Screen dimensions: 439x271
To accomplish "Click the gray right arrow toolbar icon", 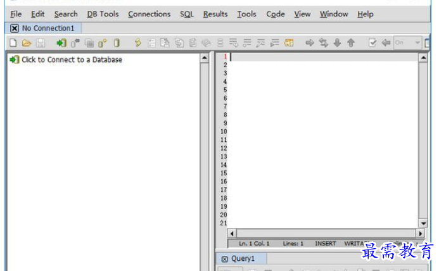I will coord(310,43).
